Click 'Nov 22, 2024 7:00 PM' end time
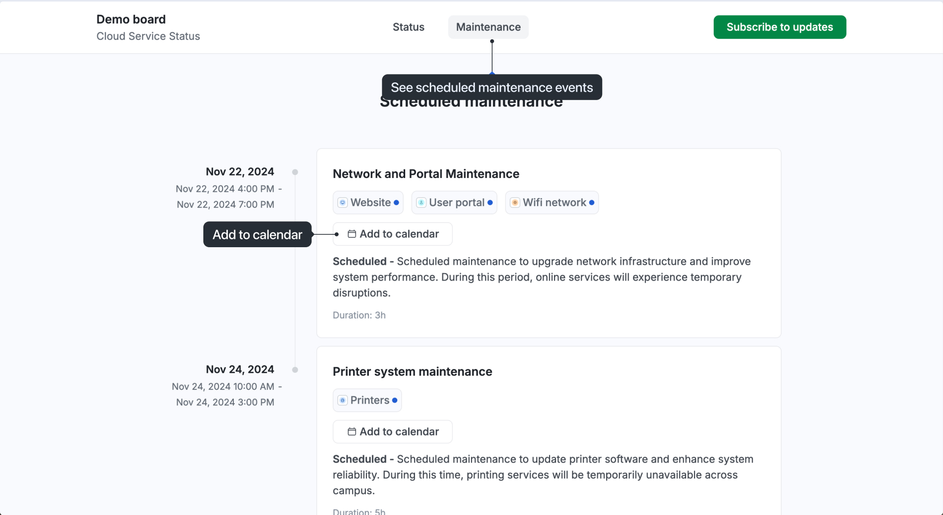 225,205
